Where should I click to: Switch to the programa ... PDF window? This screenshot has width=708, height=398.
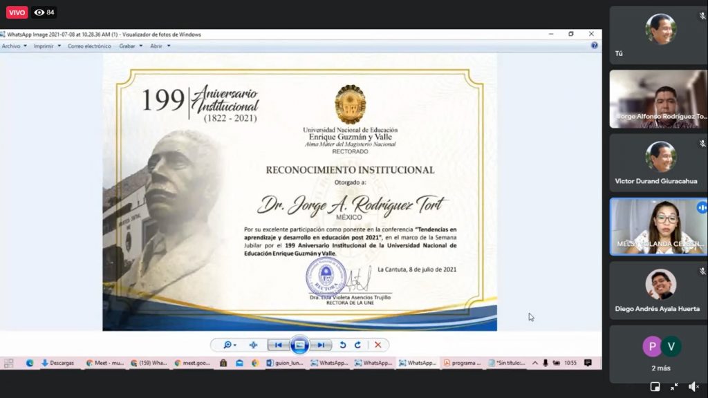tap(463, 363)
